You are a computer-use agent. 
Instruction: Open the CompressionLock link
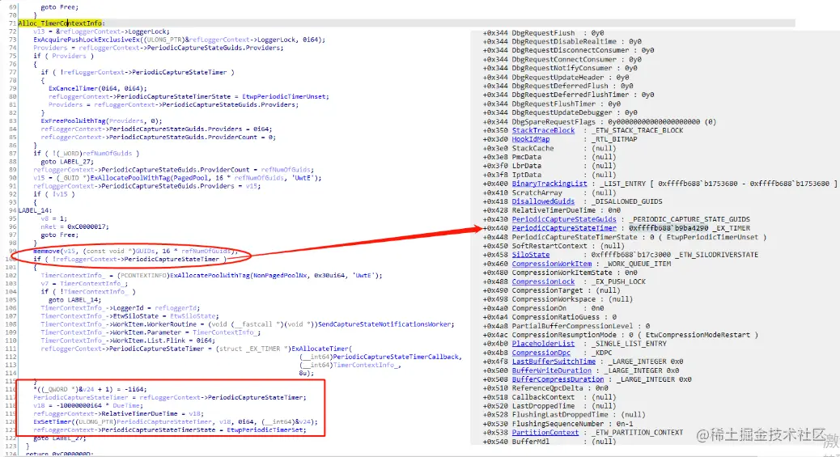click(543, 281)
